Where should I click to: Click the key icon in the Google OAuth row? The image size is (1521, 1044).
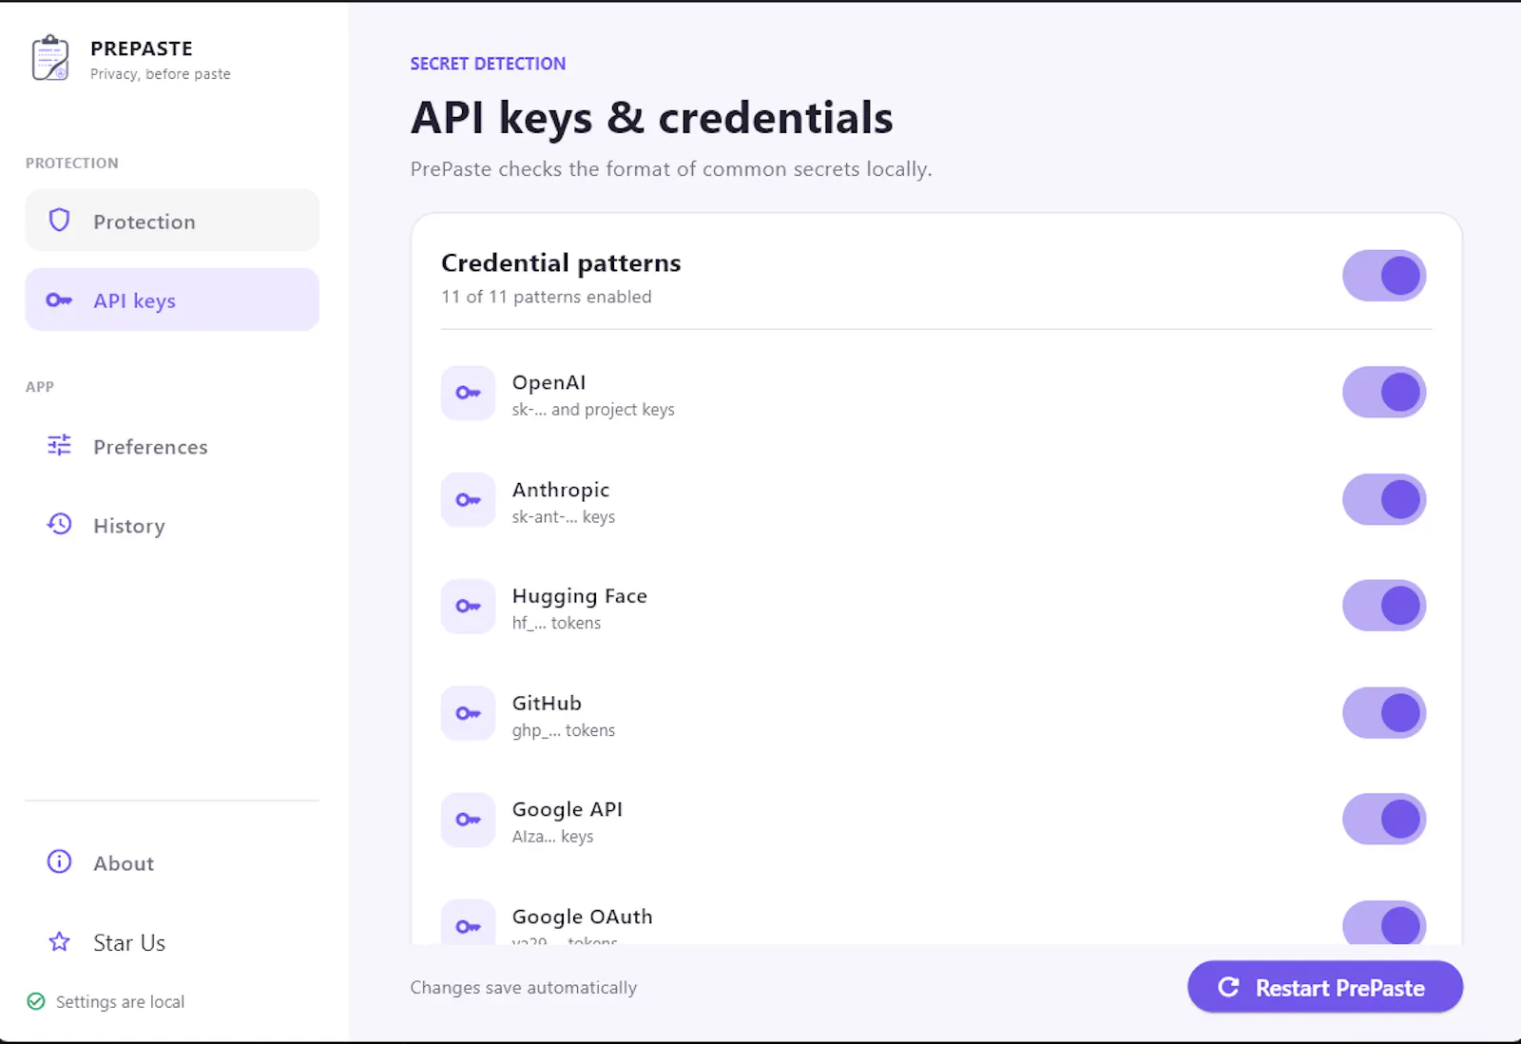click(468, 923)
